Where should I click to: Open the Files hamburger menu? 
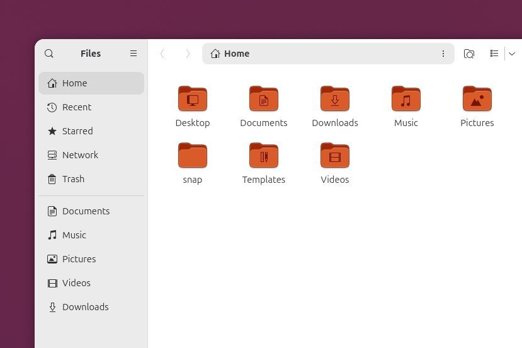click(133, 54)
